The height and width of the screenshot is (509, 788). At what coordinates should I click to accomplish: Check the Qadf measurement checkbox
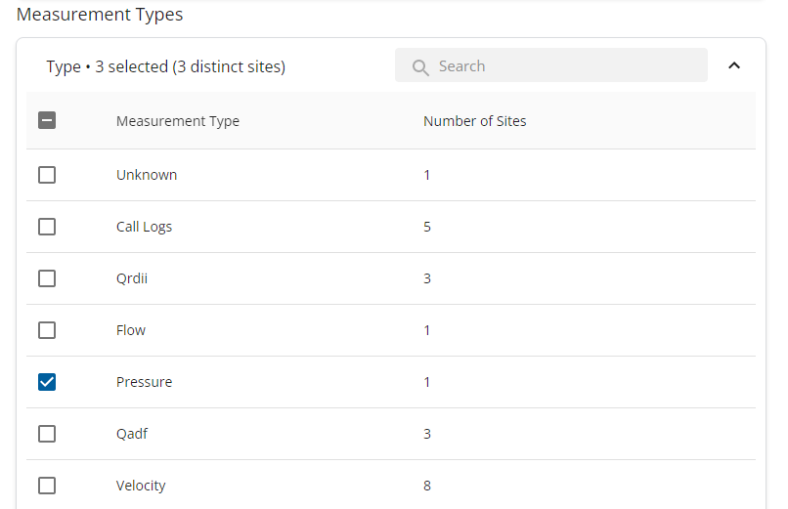(47, 434)
